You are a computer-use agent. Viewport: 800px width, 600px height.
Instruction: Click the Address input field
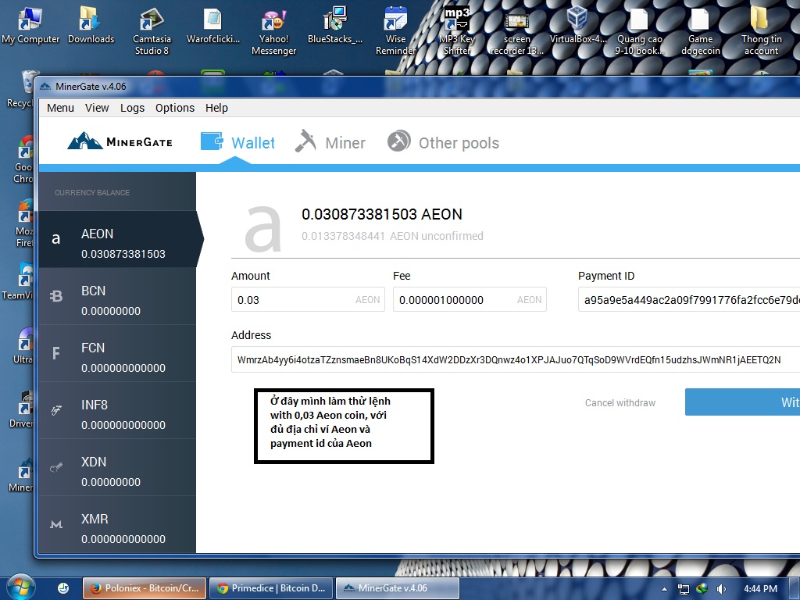516,359
